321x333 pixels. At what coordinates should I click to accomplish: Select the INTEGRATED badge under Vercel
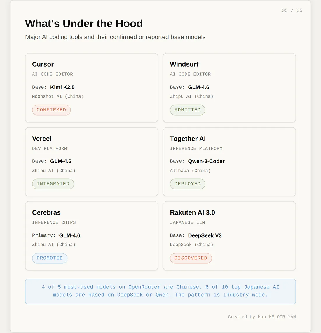[x=53, y=184]
